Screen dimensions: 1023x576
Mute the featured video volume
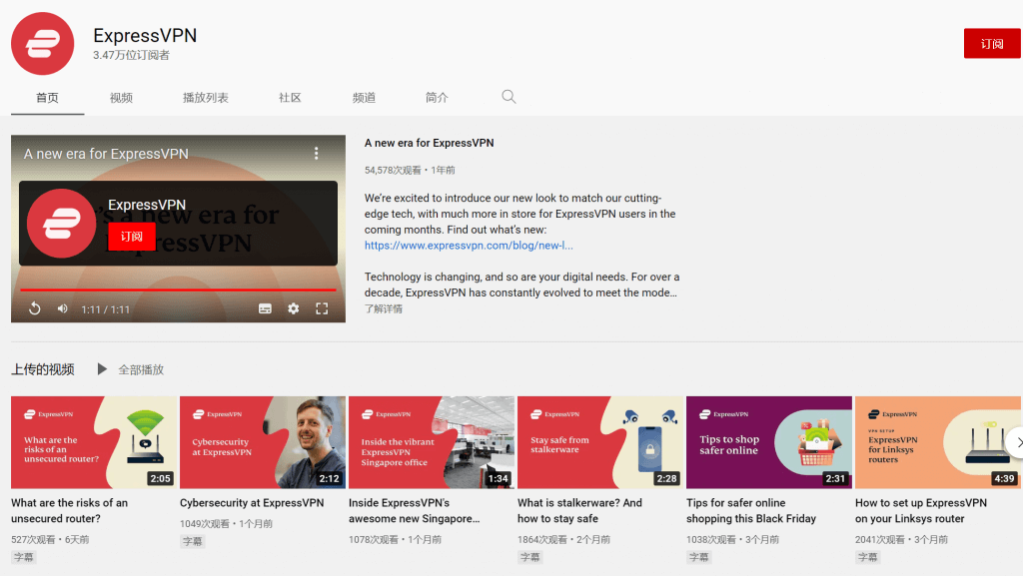(63, 308)
